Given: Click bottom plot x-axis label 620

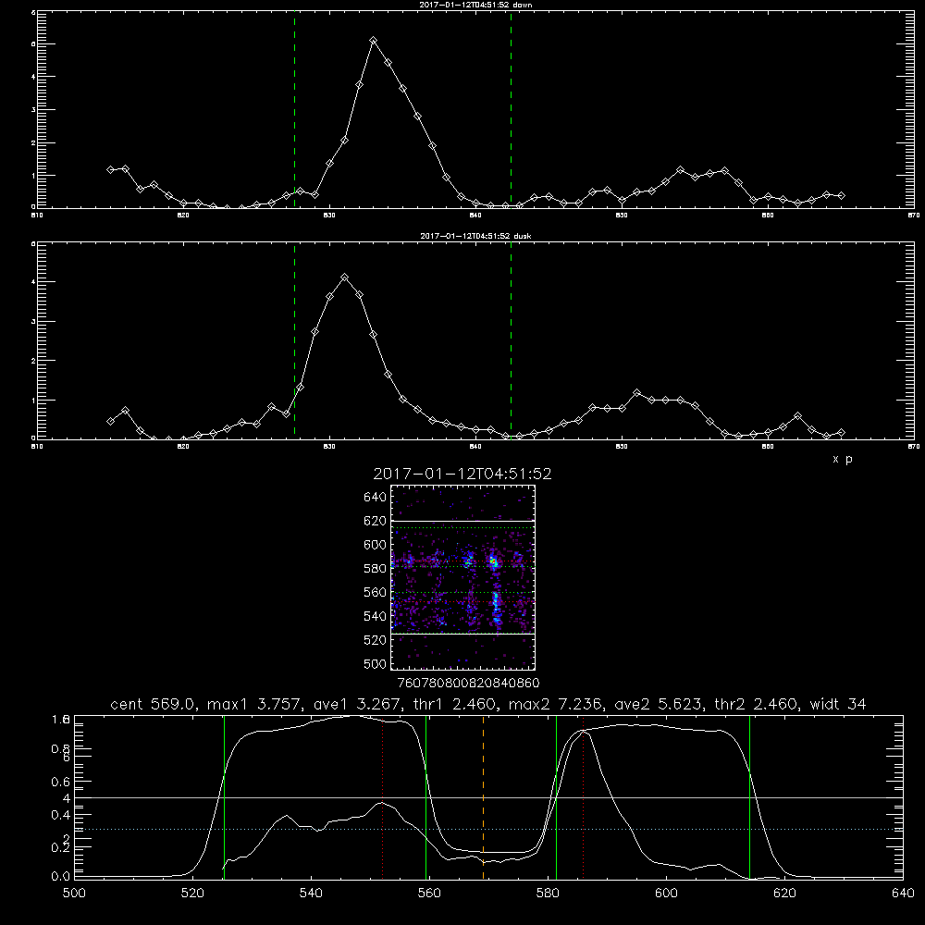Looking at the screenshot, I should pyautogui.click(x=784, y=894).
